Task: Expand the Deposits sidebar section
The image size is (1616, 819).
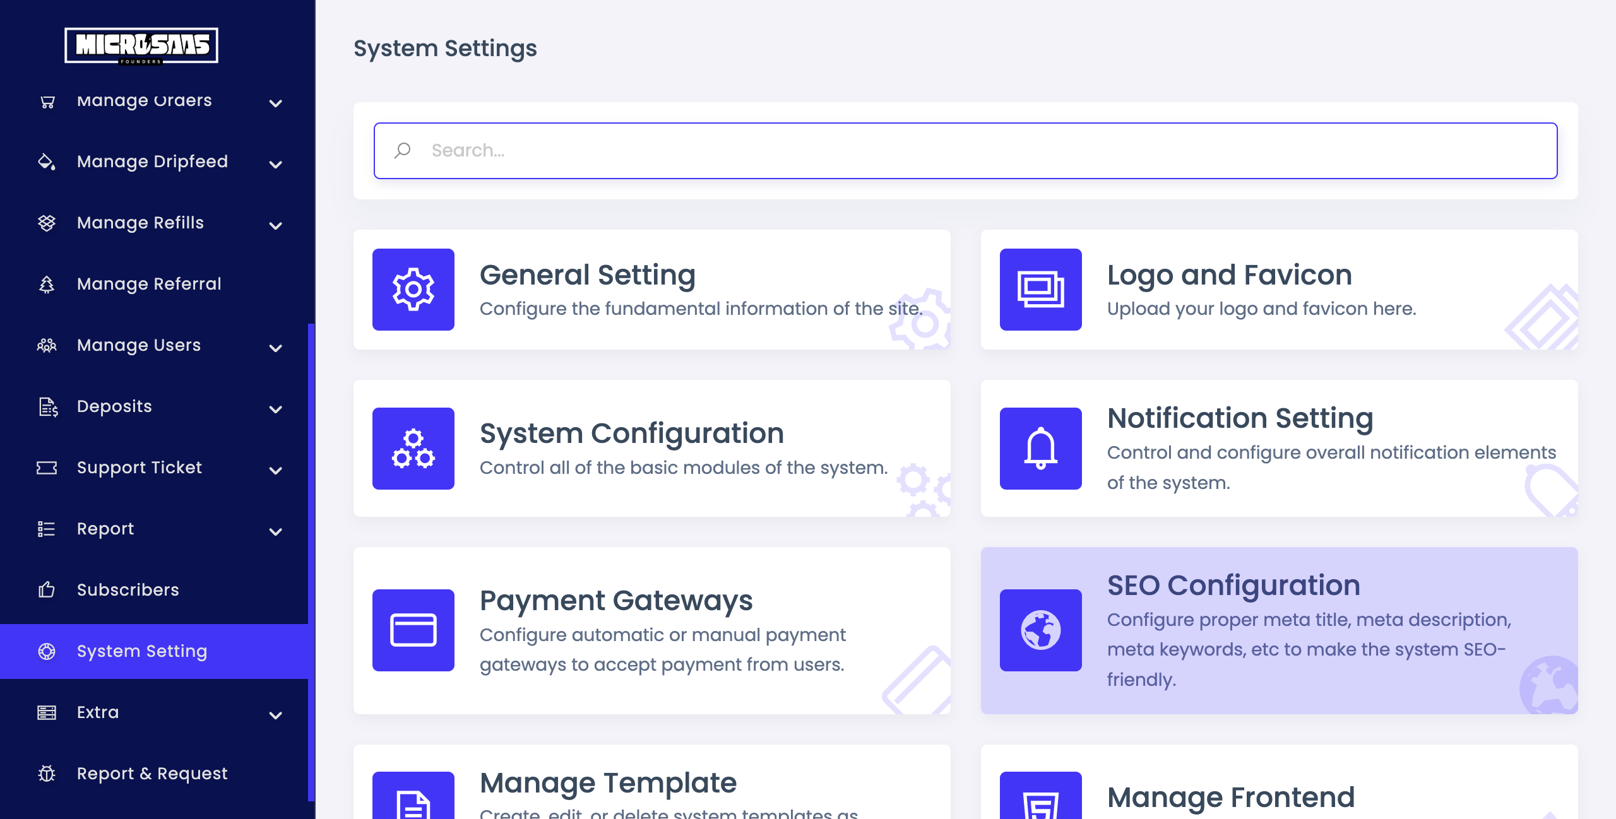Action: tap(275, 409)
